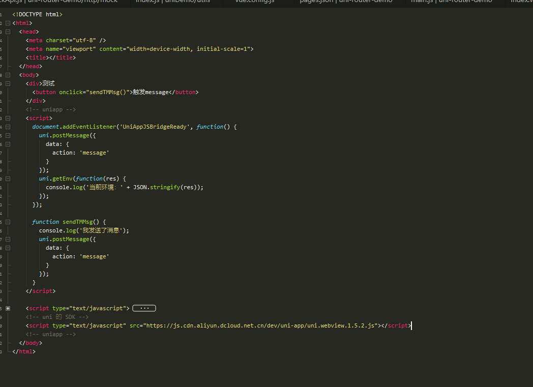Collapse the getEnv callback fold marker

tap(8, 178)
